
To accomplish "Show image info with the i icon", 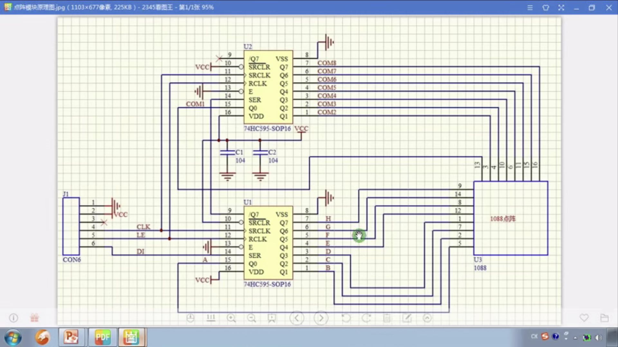I will (x=14, y=318).
